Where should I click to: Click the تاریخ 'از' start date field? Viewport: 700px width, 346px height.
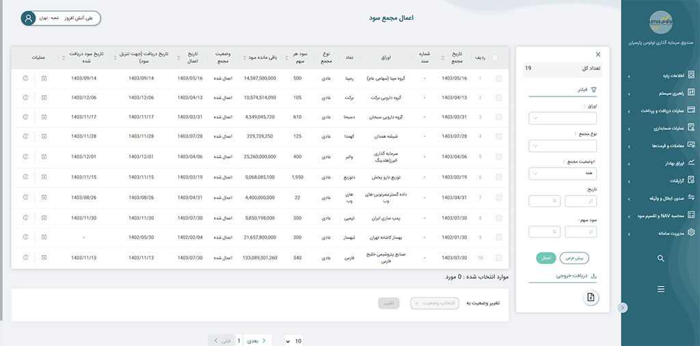tap(580, 201)
